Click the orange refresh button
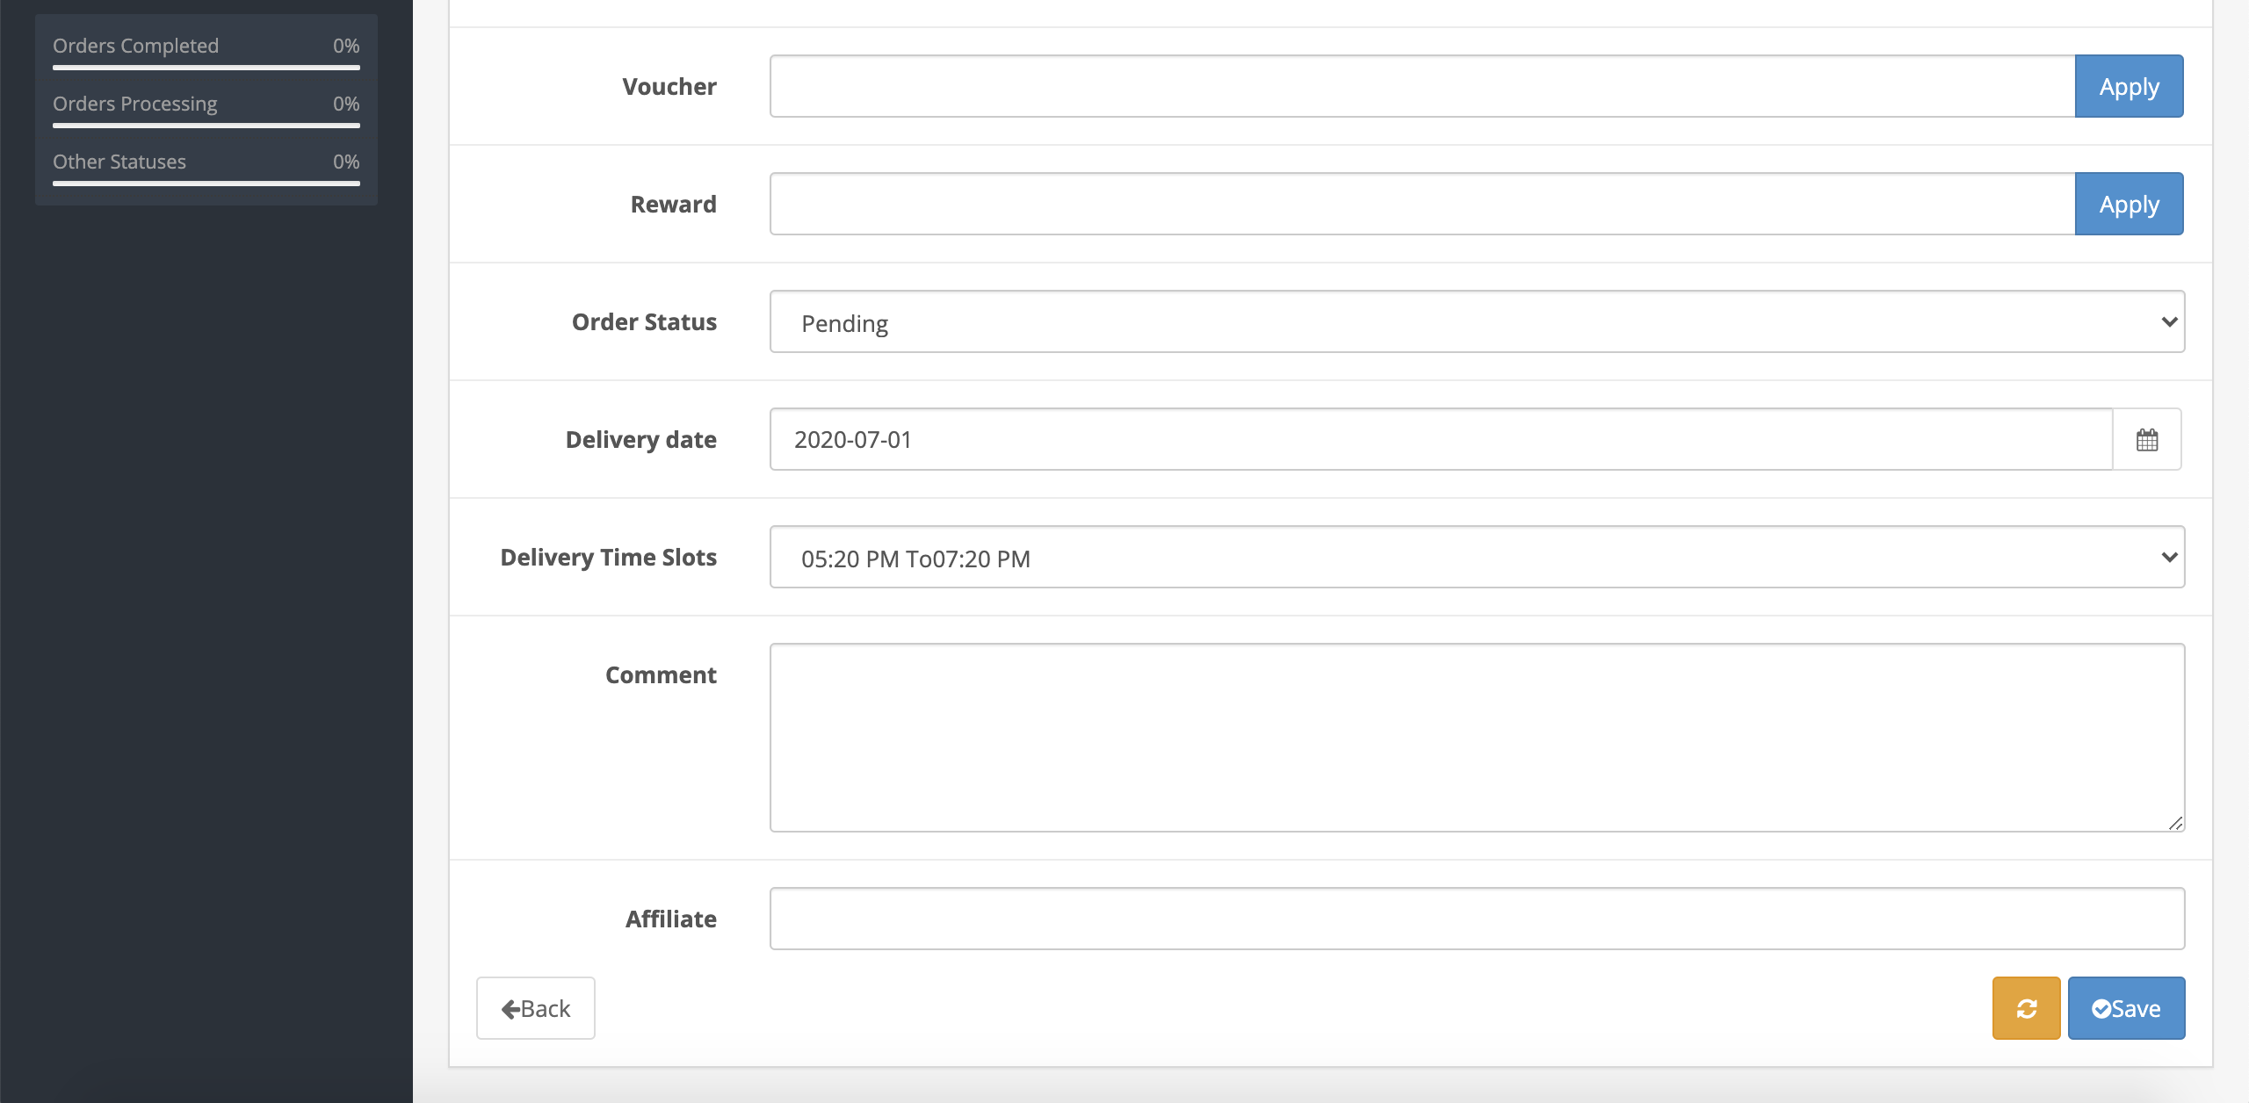The width and height of the screenshot is (2249, 1103). pos(2026,1008)
